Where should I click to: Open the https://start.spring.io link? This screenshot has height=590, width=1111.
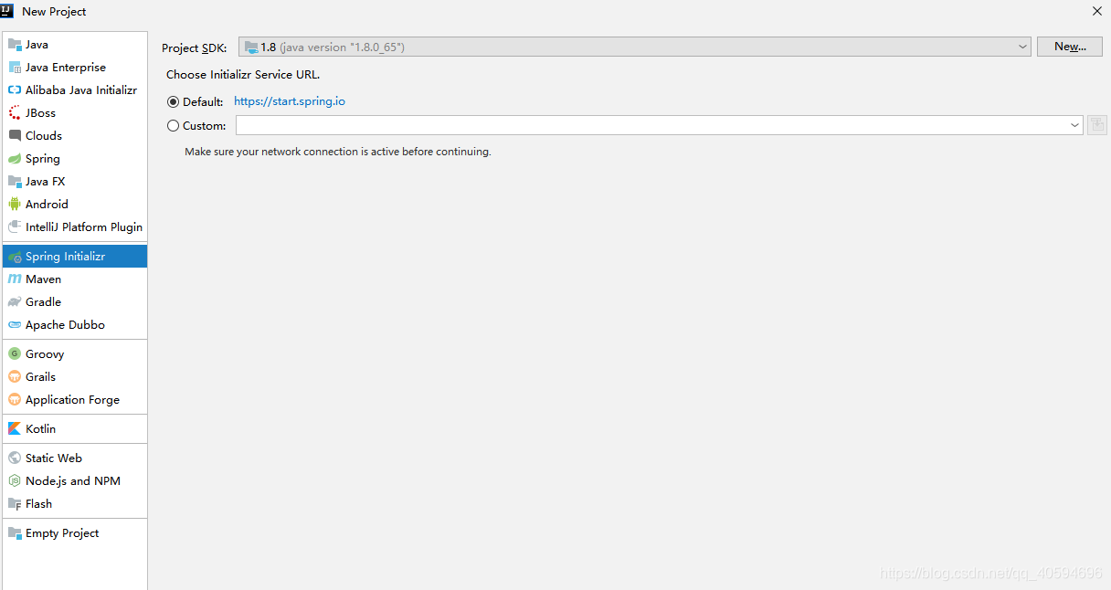pos(290,101)
